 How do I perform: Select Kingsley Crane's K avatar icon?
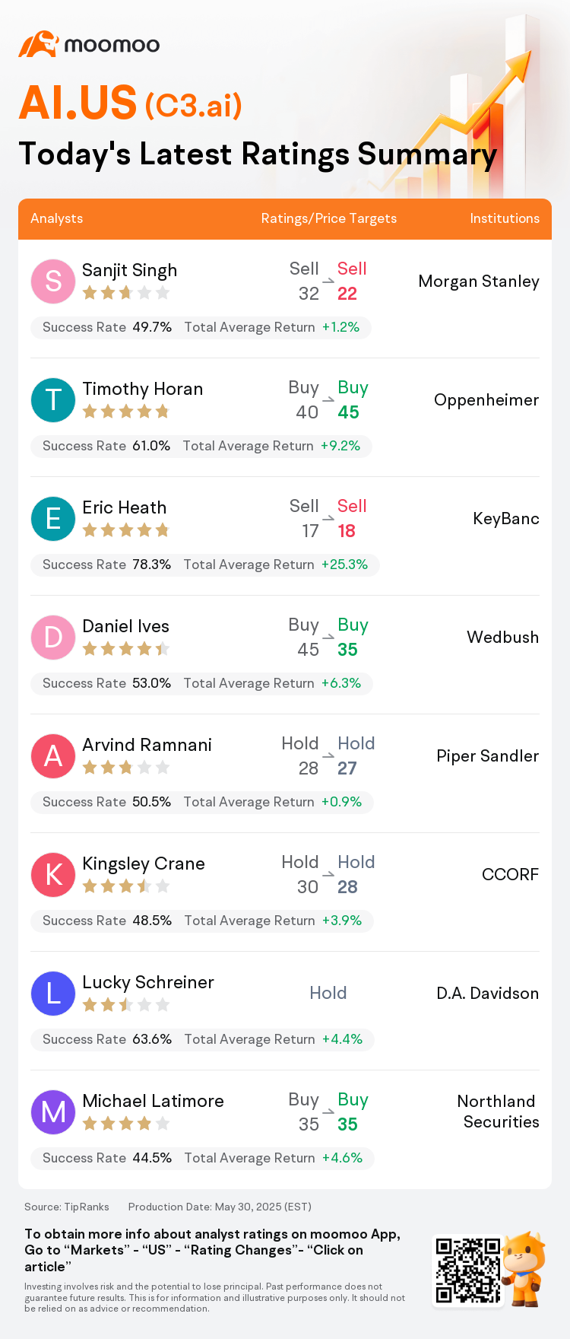click(x=53, y=874)
